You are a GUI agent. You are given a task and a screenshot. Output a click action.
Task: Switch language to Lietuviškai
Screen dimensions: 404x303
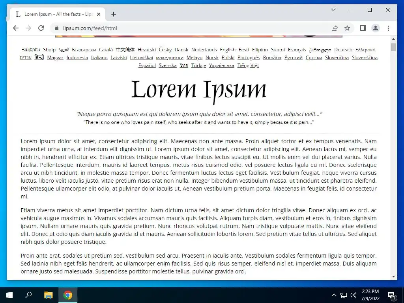point(142,58)
